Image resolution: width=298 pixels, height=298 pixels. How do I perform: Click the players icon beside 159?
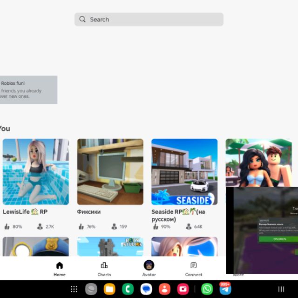[114, 226]
